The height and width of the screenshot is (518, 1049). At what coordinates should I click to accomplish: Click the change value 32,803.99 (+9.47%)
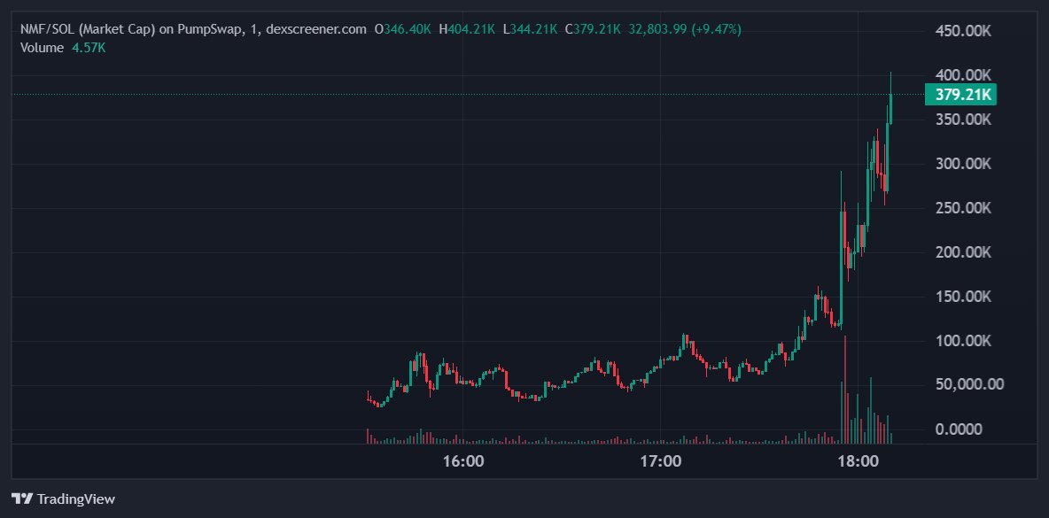tap(685, 29)
